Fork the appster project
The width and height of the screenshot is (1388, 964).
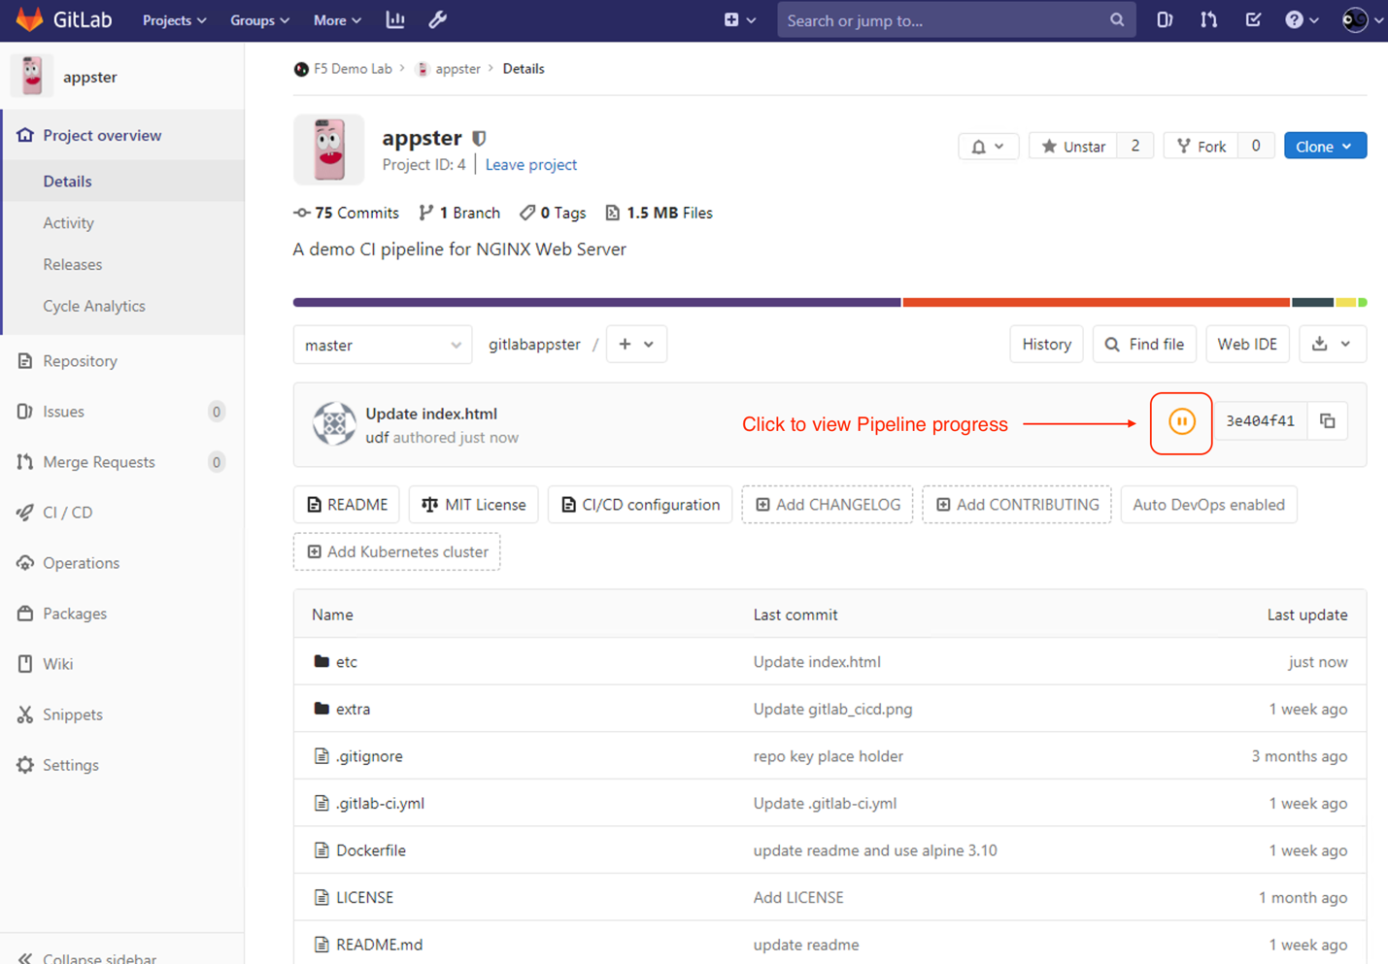[1201, 147]
